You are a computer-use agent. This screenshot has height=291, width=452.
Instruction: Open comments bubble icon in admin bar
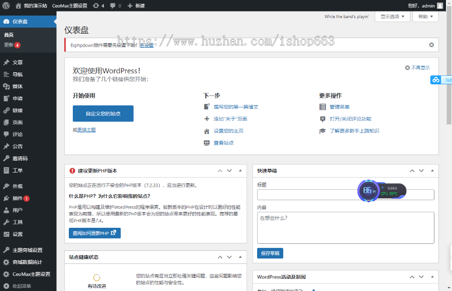(x=115, y=6)
